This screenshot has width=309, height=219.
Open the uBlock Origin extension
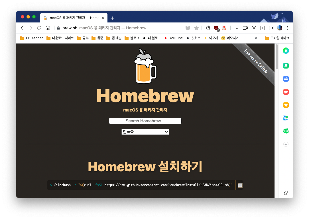coord(217,28)
